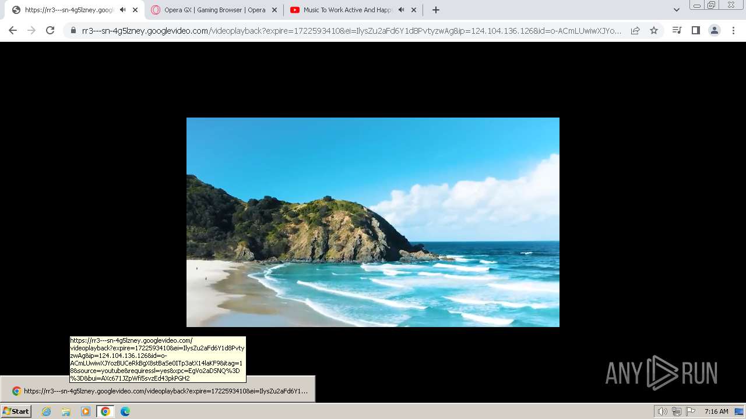Click the 7:16 AM taskbar clock
Image resolution: width=746 pixels, height=419 pixels.
pos(716,411)
